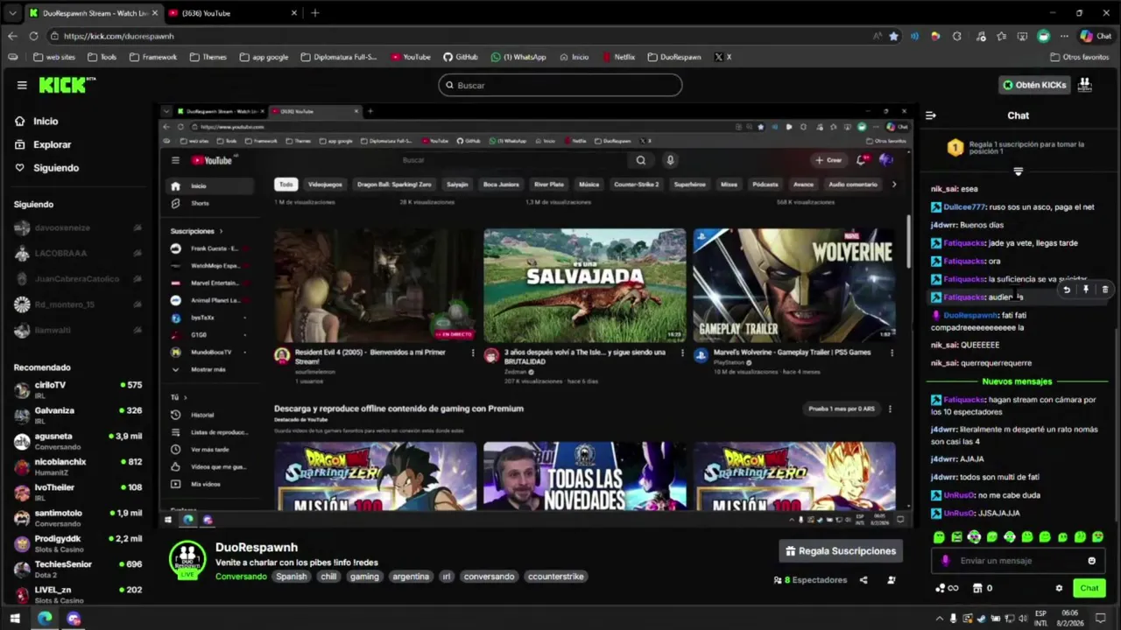Open DuoRespawnh channel avatar

click(187, 559)
